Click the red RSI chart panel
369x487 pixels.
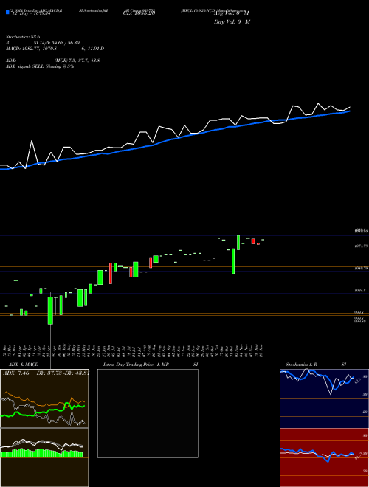[324, 457]
